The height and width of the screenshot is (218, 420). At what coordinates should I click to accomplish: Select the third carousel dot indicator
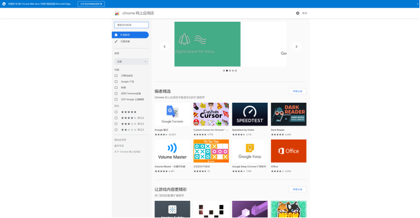(x=230, y=71)
